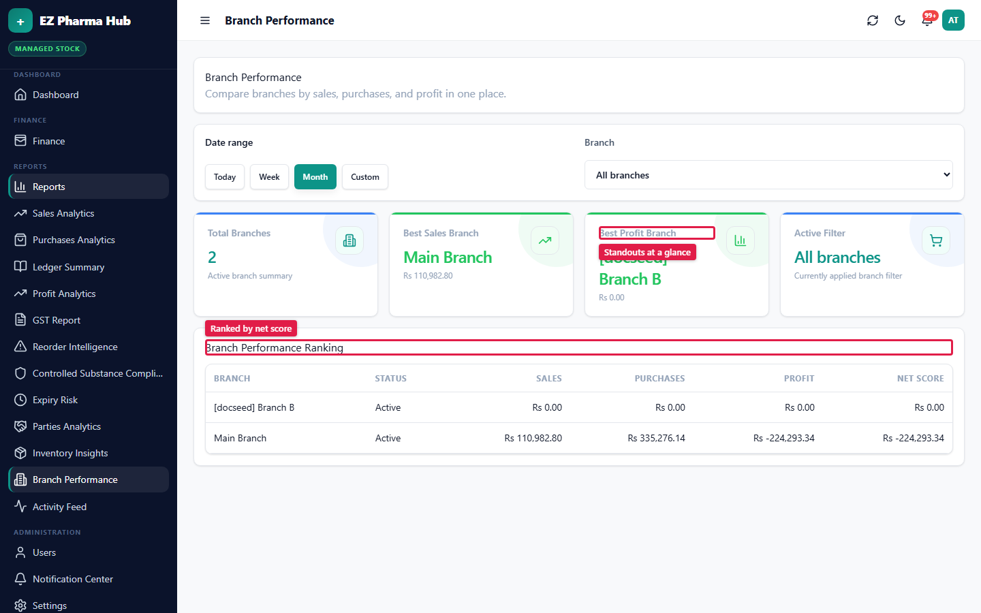Open the AT user avatar menu
981x613 pixels.
click(953, 20)
